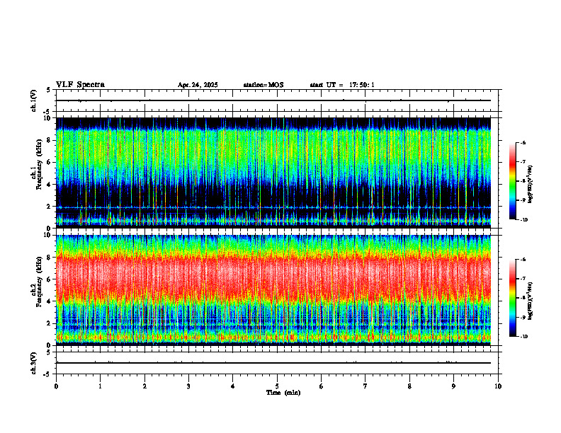Click the "start UT = 17:50: 1" label
The width and height of the screenshot is (561, 433).
(x=342, y=85)
